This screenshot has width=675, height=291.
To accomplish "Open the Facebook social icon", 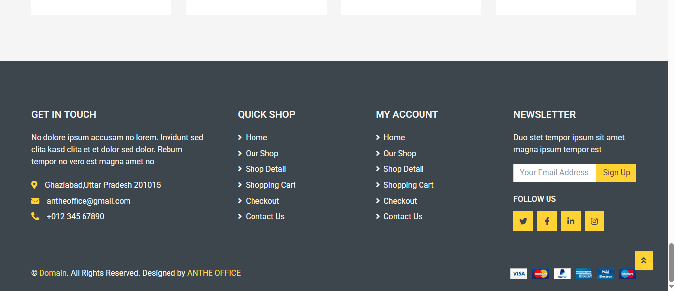I will pos(547,221).
